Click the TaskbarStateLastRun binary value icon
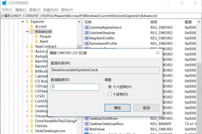Screen dimensions: 202x134 tap(86, 124)
